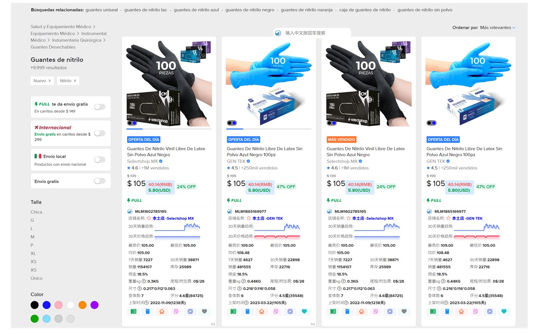Filter by size XL

[33, 253]
